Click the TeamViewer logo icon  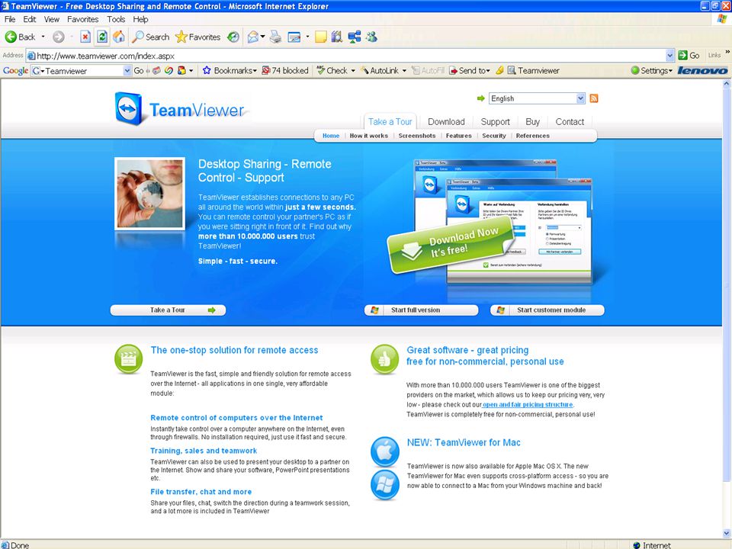(128, 108)
